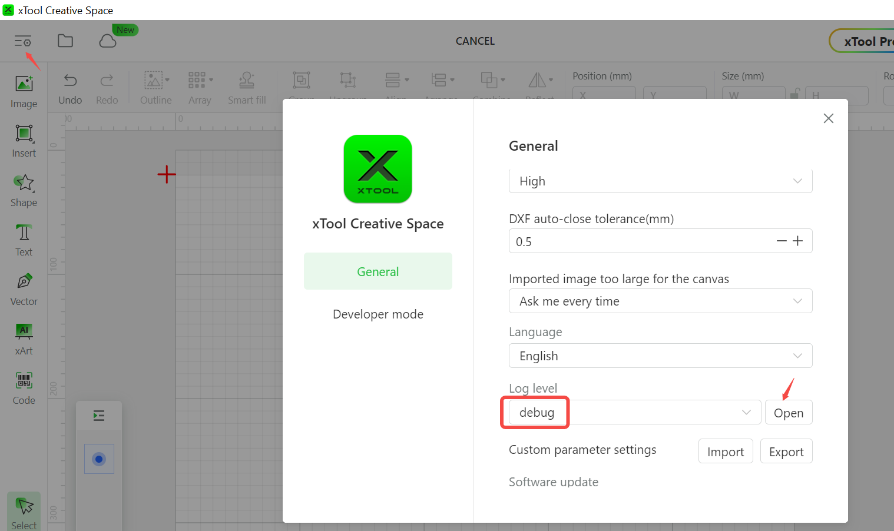Screen dimensions: 894x531
Task: Open the project folder icon
Action: tap(65, 41)
